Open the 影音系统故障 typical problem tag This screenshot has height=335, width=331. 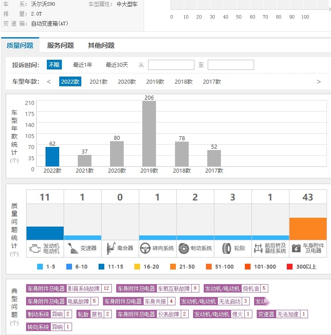tap(69, 289)
